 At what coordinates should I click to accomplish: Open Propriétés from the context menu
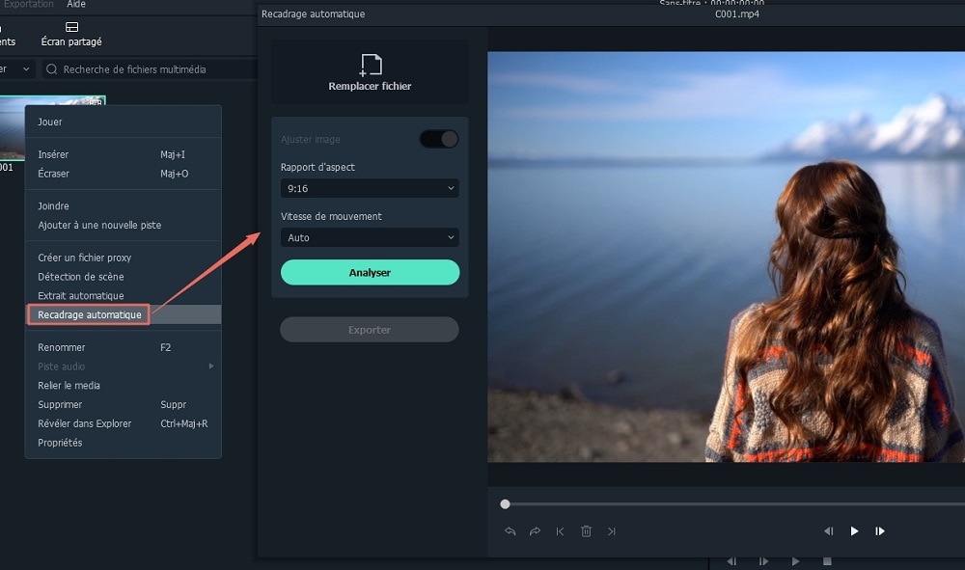(x=124, y=443)
